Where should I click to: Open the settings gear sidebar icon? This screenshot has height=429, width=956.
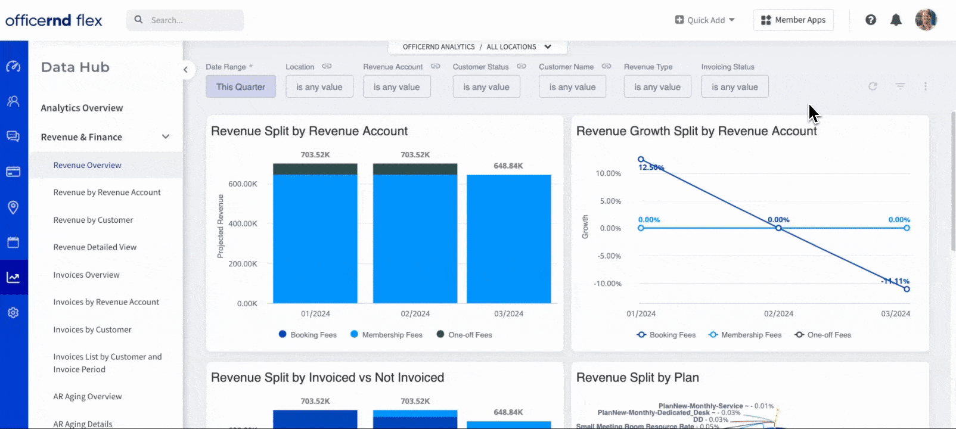click(13, 313)
